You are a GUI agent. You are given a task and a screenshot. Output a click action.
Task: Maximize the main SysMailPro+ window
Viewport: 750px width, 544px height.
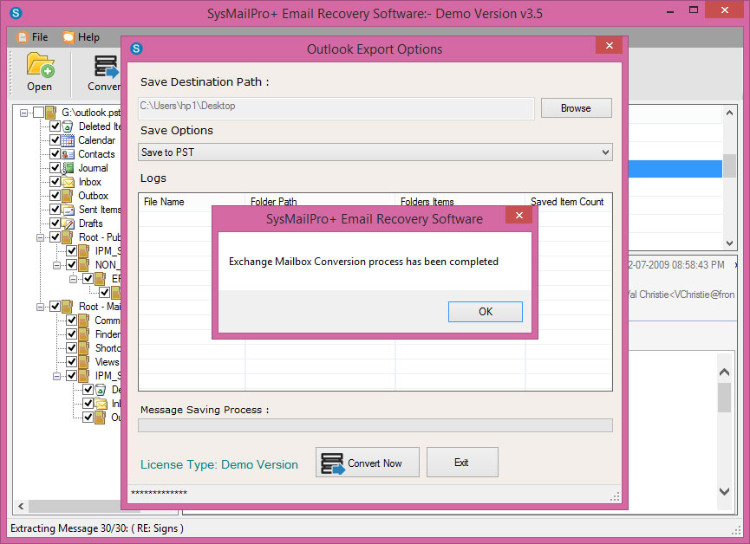coord(693,10)
